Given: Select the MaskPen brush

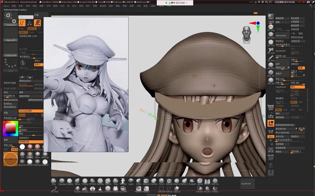Looking at the screenshot, I should (139, 189).
